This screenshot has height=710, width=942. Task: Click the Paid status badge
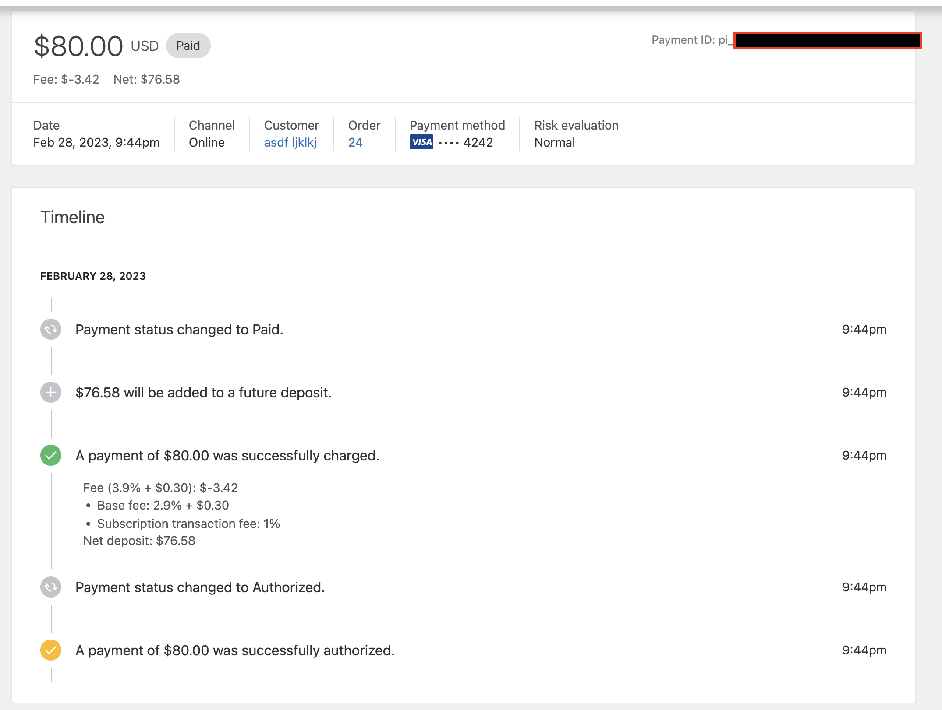pos(188,45)
